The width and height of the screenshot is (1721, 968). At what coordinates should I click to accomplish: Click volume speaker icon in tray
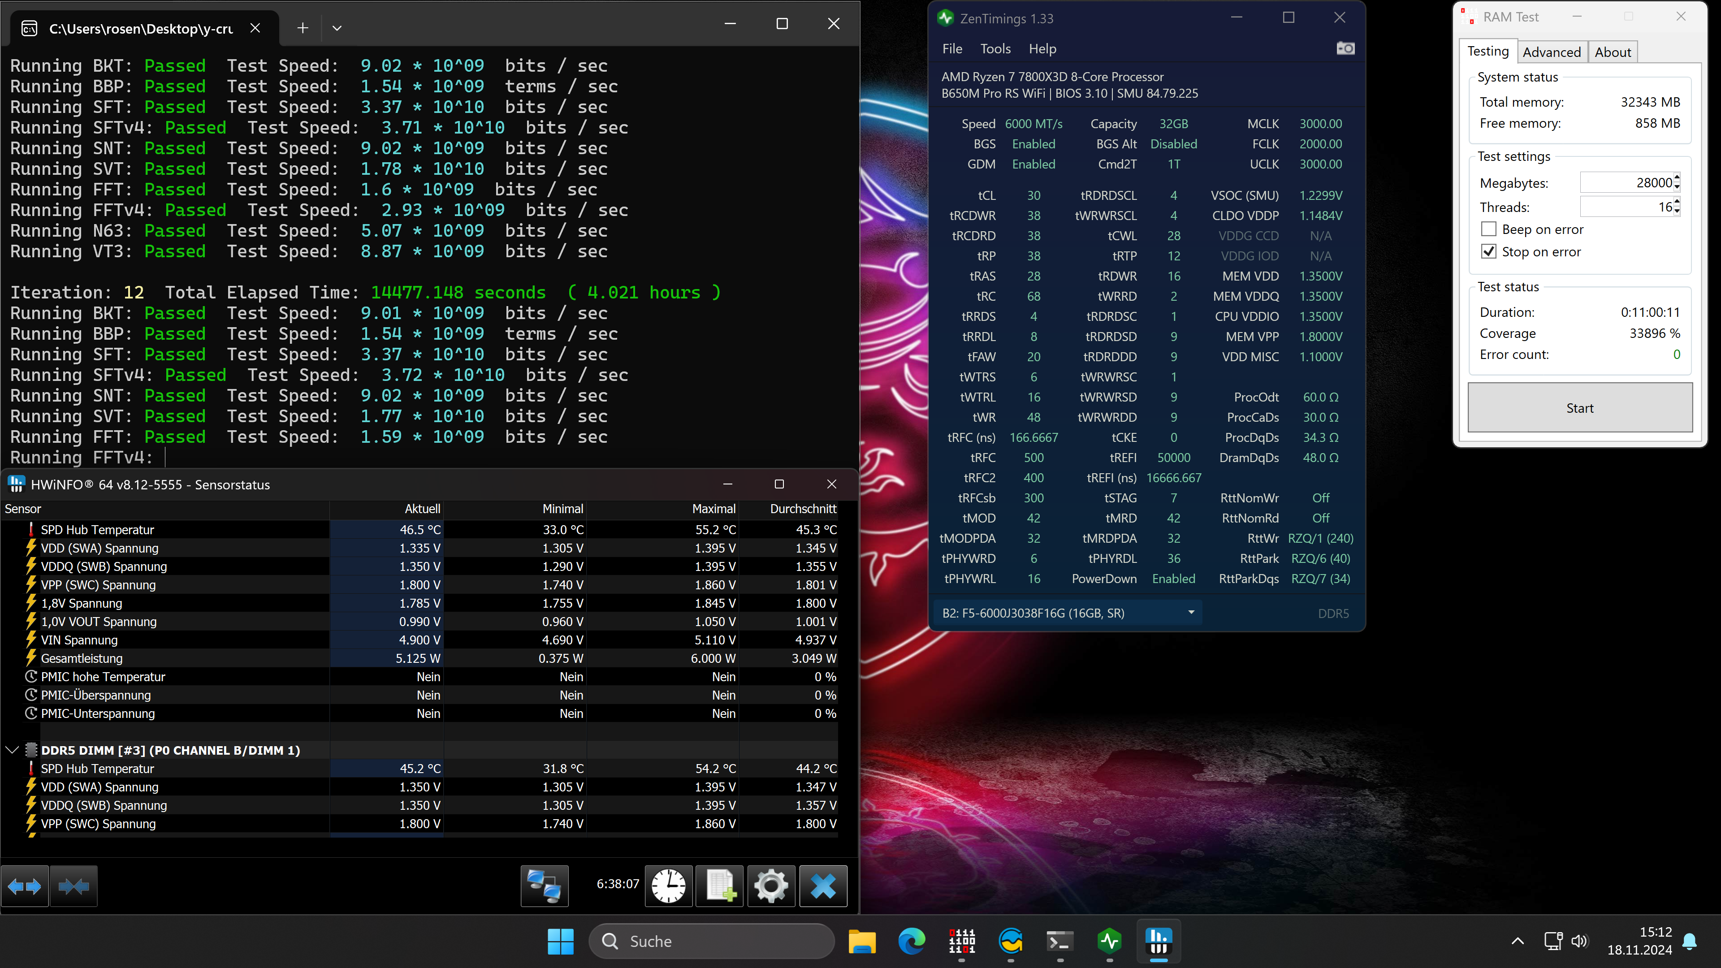(x=1579, y=941)
